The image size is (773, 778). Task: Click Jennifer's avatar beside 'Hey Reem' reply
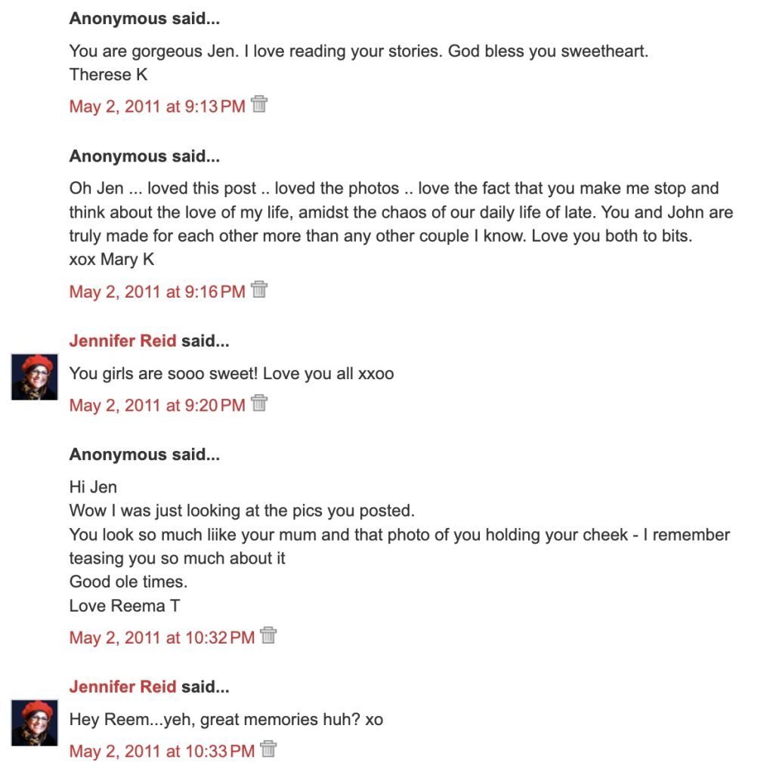(35, 722)
